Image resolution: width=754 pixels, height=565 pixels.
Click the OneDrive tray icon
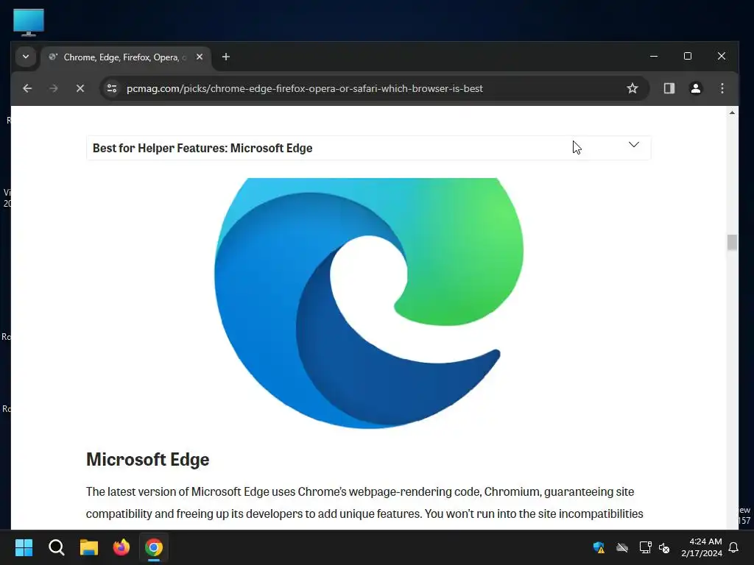click(x=622, y=547)
